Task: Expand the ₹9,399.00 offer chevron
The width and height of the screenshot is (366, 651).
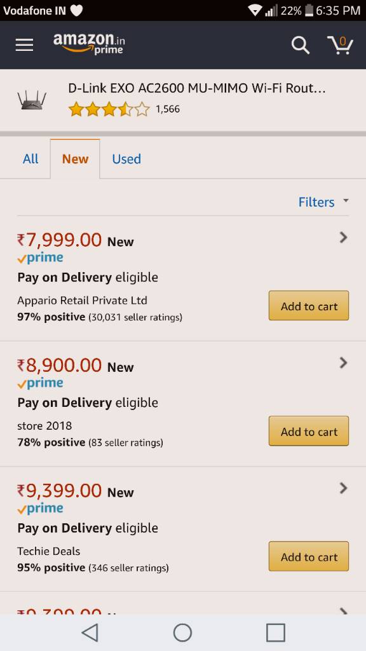Action: [343, 488]
